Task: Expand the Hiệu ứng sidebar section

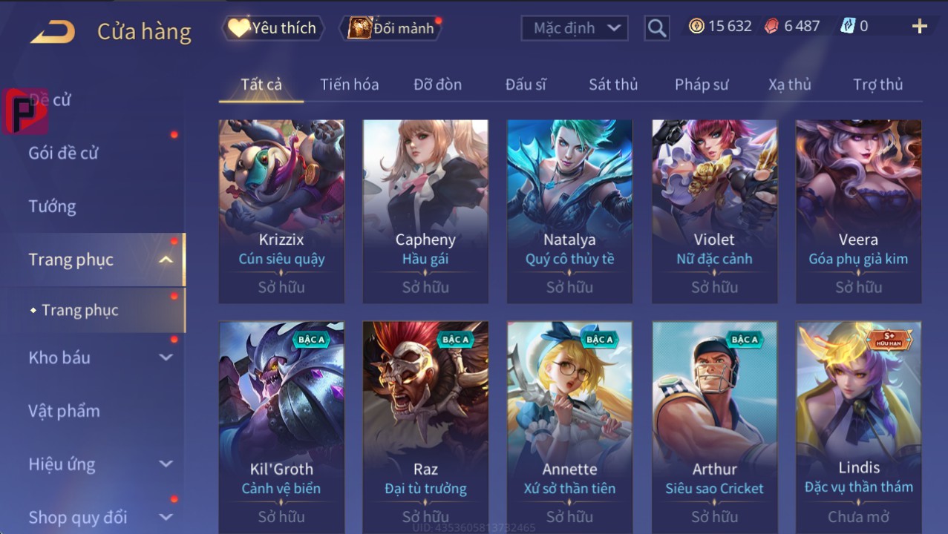Action: (x=166, y=464)
